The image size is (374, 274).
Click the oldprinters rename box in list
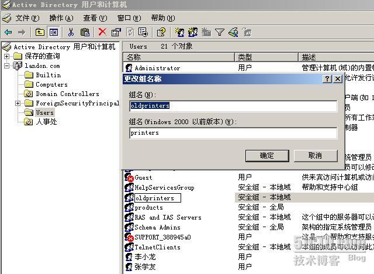pos(157,198)
